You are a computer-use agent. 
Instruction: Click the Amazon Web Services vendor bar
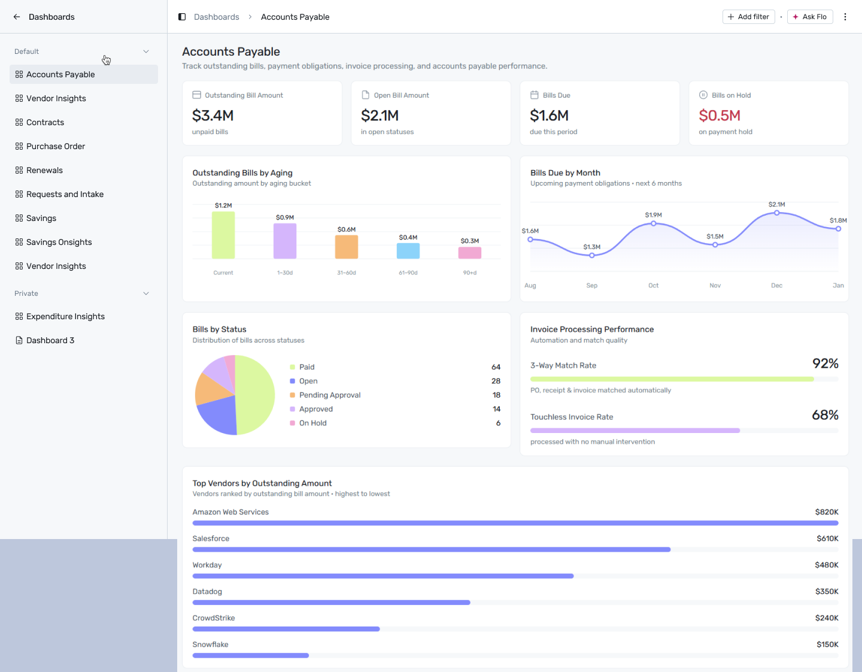(x=515, y=523)
